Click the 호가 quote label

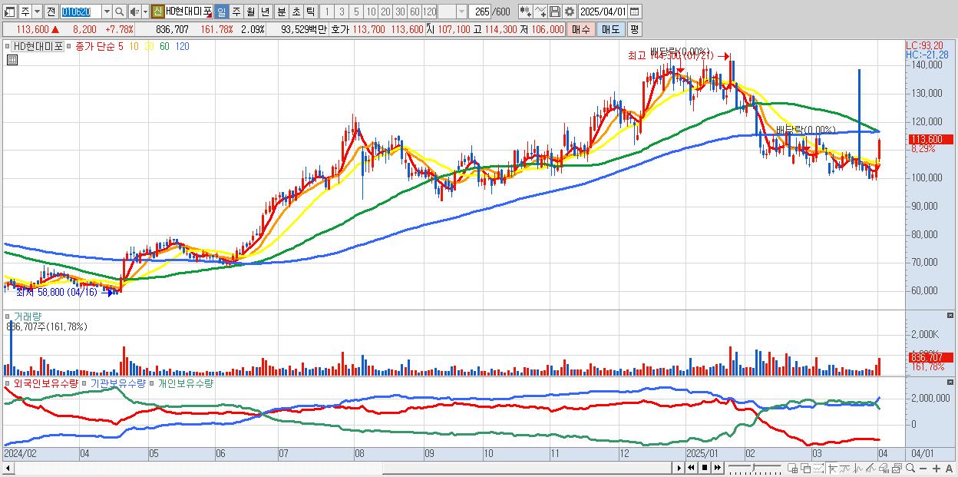tap(341, 29)
